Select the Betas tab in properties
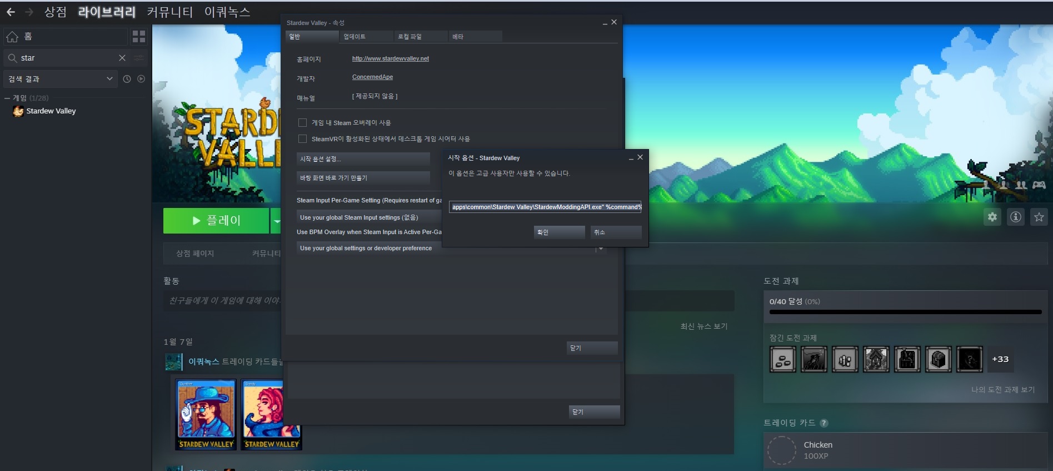Image resolution: width=1053 pixels, height=471 pixels. [x=475, y=36]
